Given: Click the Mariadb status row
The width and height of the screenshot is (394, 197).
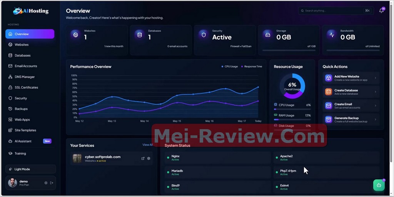Looking at the screenshot, I should [218, 172].
